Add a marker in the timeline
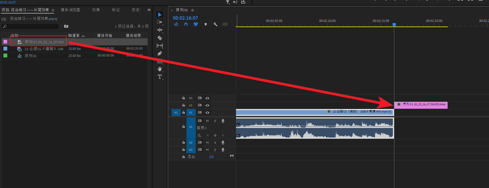 (x=206, y=25)
